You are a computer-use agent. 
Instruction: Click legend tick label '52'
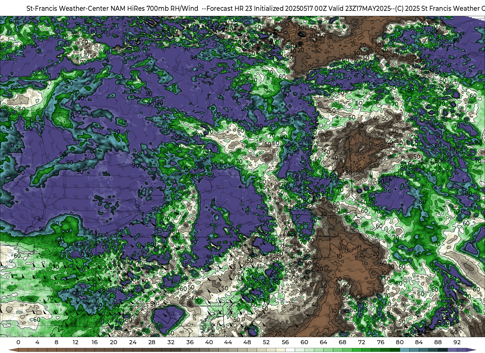click(266, 342)
